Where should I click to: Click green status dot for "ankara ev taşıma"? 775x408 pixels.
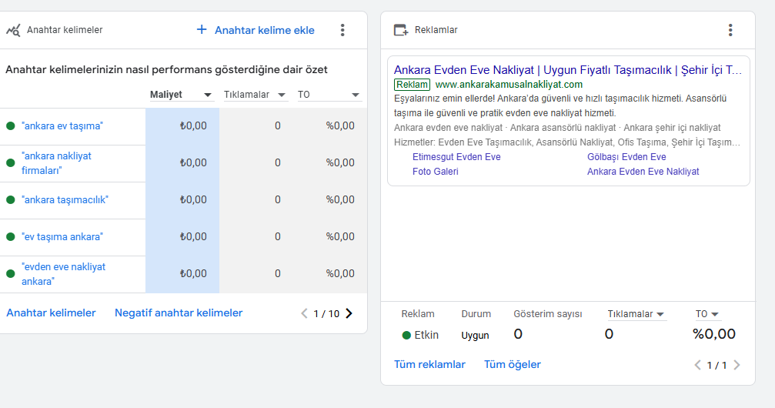[x=10, y=126]
